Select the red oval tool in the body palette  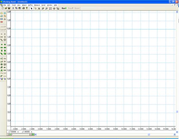[x=2, y=22]
